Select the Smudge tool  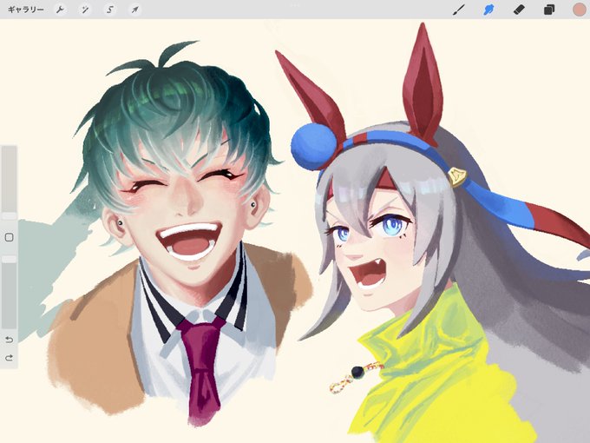point(488,10)
